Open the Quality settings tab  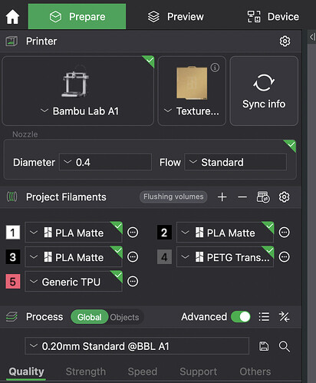click(26, 371)
